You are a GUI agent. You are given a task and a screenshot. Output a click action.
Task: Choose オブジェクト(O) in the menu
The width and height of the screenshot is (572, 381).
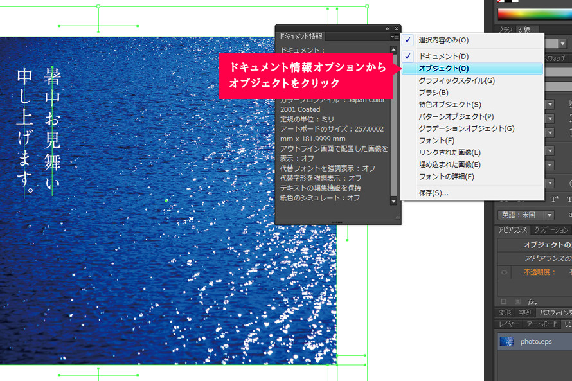472,69
